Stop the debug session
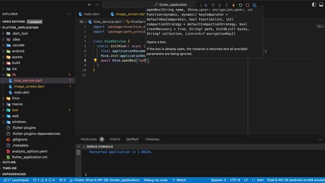Image resolution: width=325 pixels, height=183 pixels. coord(247,5)
